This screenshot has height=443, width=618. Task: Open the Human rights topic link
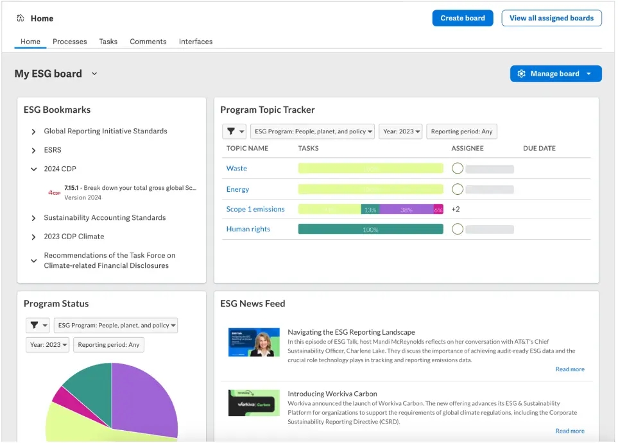(248, 229)
